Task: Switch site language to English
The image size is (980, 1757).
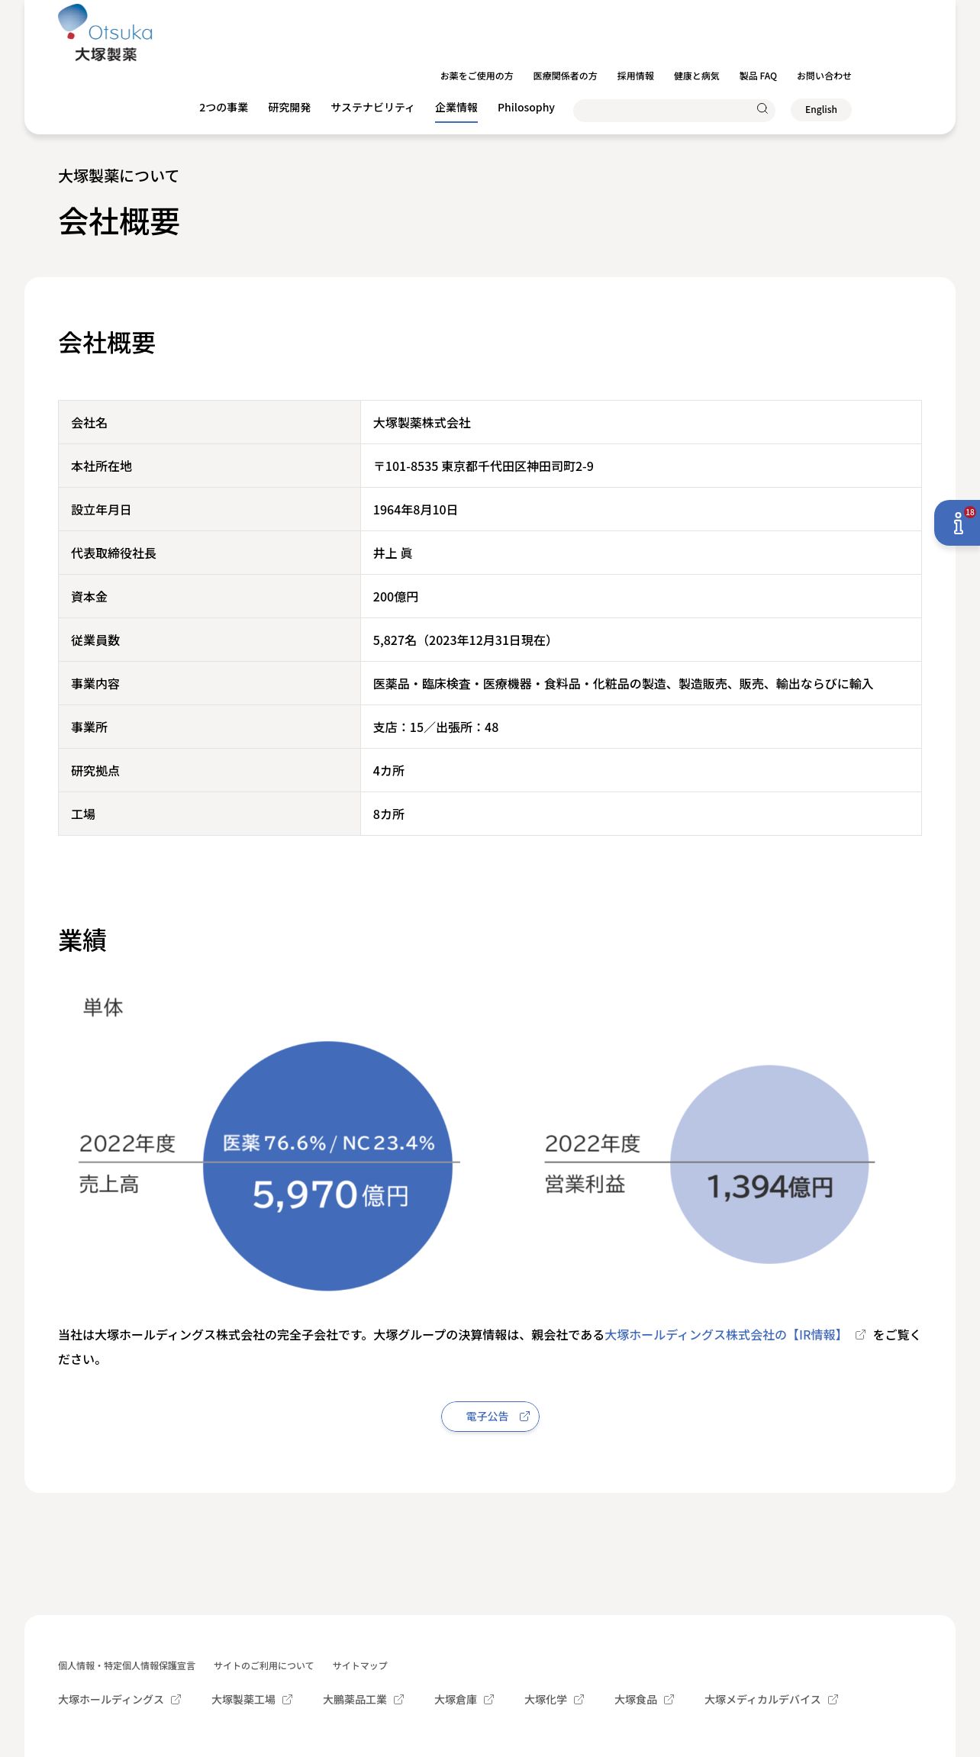Action: click(821, 110)
